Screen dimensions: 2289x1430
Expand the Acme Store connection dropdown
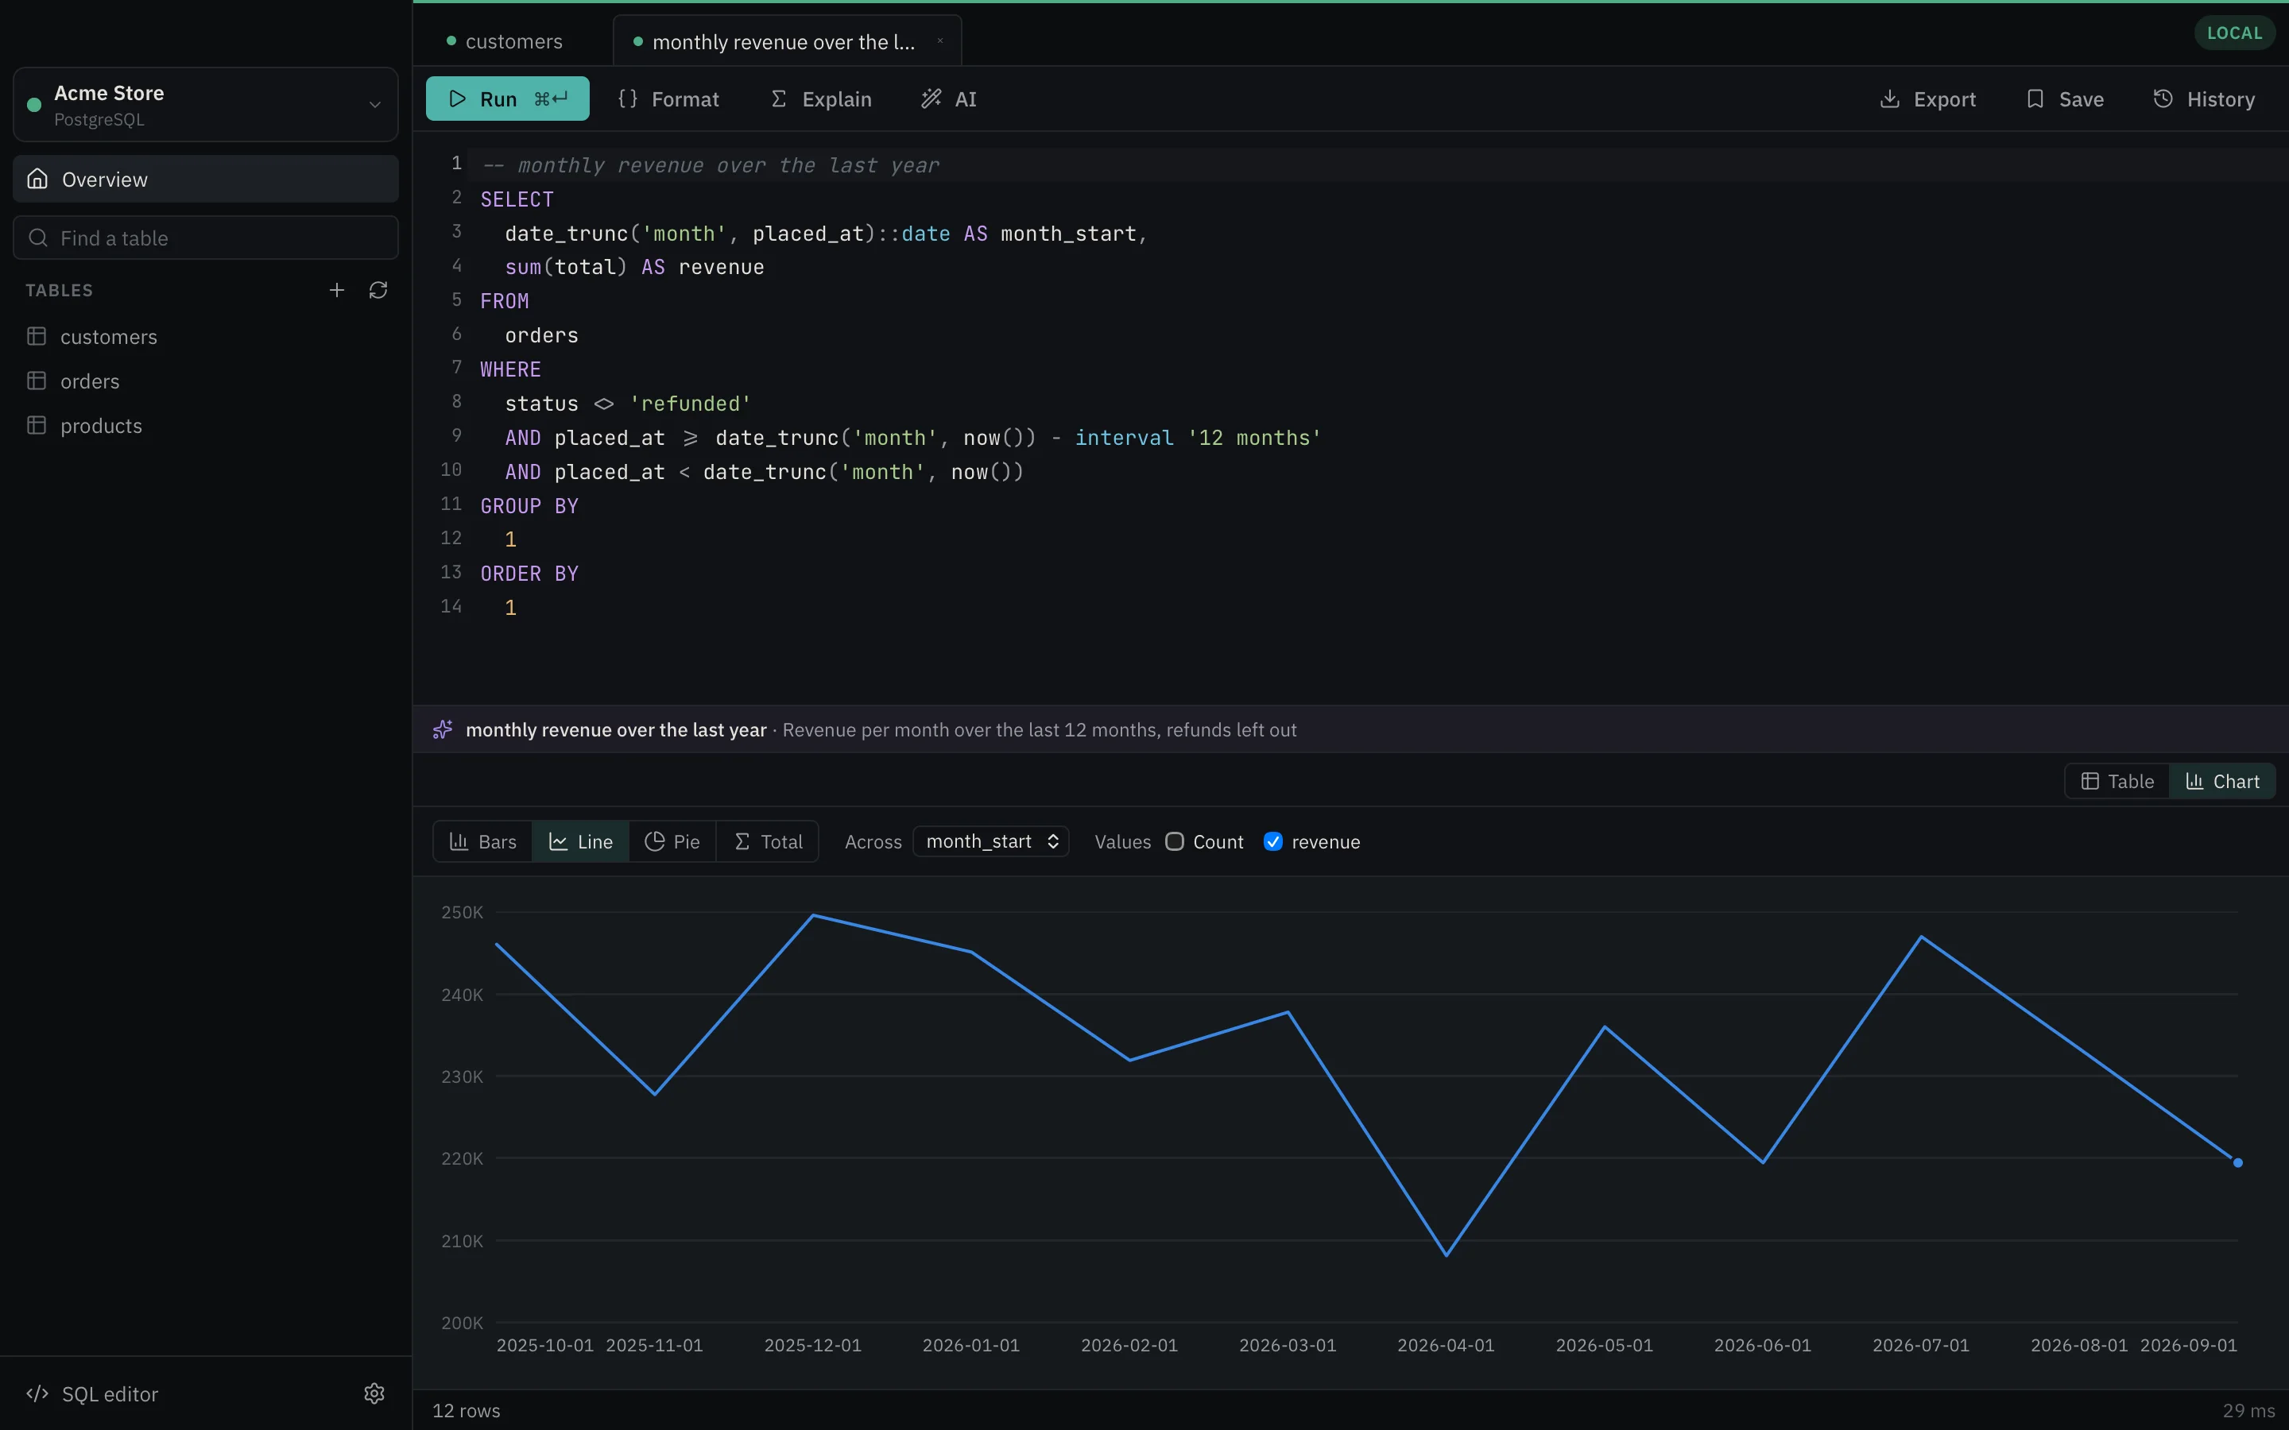(205, 104)
